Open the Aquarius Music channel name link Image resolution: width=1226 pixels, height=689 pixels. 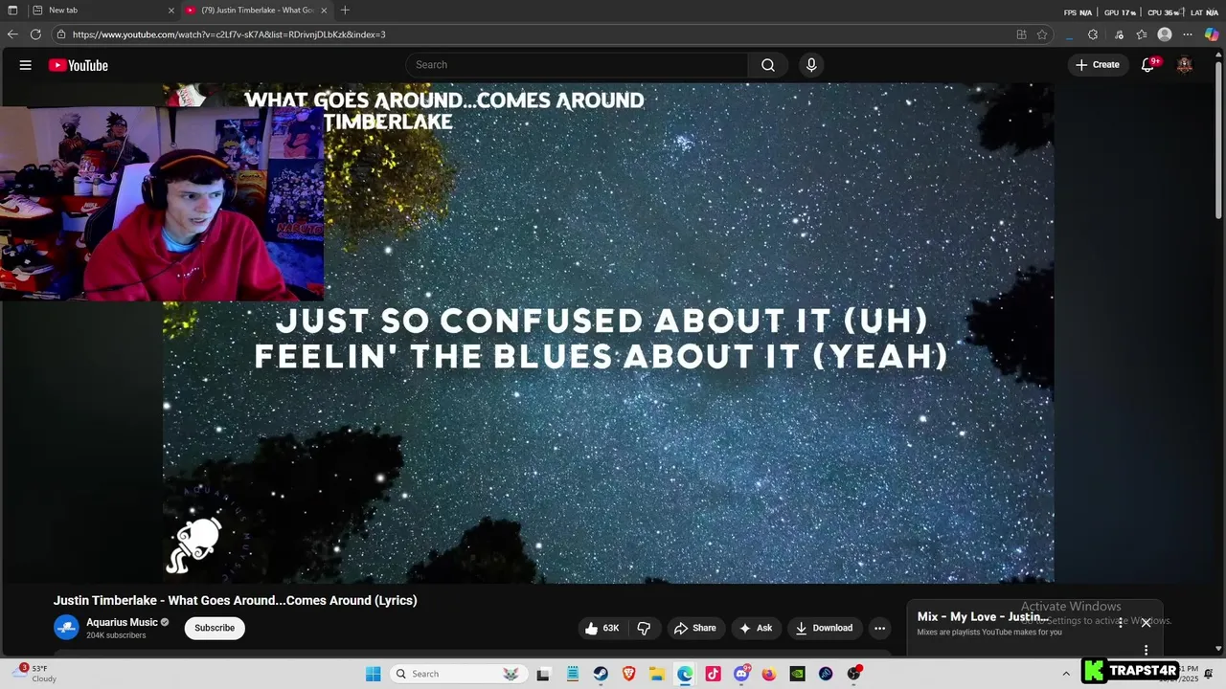[x=122, y=622]
